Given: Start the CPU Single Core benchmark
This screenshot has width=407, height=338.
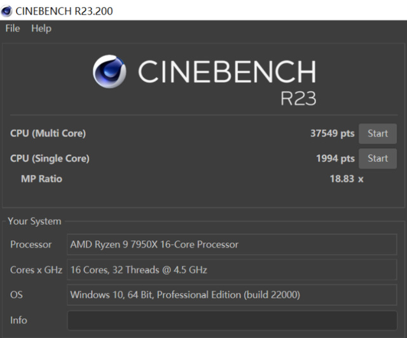Looking at the screenshot, I should click(377, 158).
